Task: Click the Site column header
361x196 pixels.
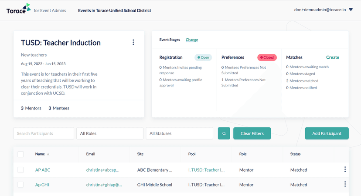Action: 140,154
